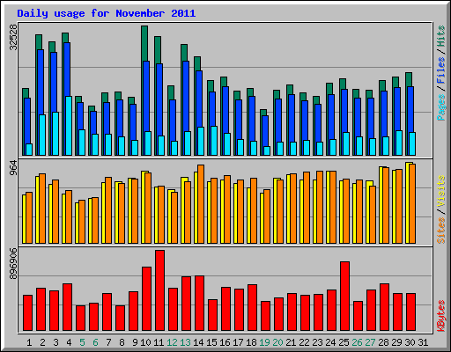Click green weekend day label 5
The height and width of the screenshot is (352, 451).
(82, 342)
